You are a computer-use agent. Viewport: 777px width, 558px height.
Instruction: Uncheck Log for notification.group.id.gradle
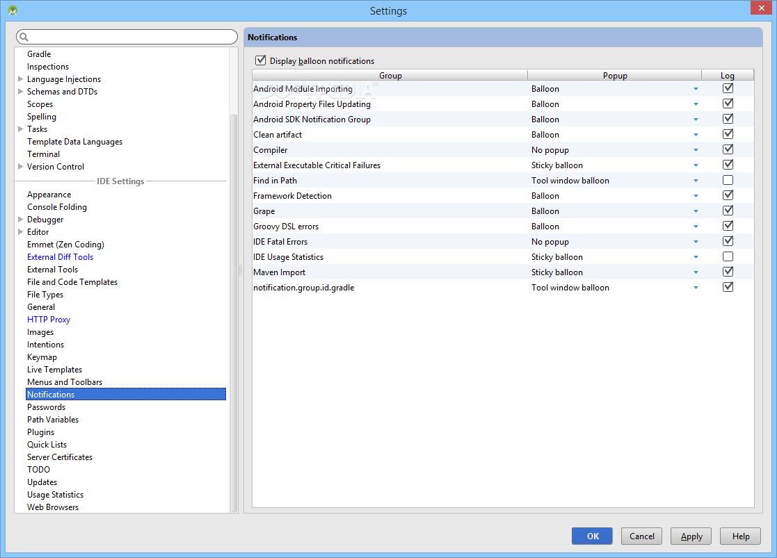(x=728, y=287)
